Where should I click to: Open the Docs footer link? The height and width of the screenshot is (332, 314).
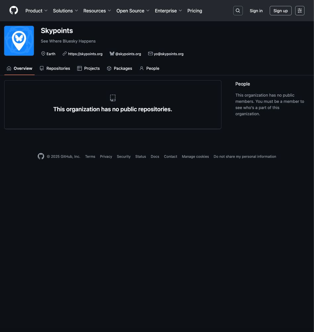click(x=155, y=156)
